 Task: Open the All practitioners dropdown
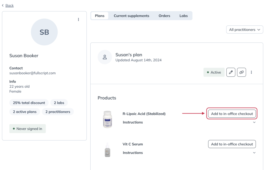[x=245, y=30]
